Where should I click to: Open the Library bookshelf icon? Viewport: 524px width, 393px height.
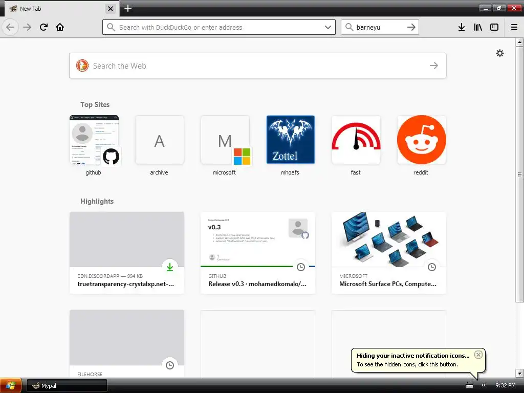pos(478,27)
